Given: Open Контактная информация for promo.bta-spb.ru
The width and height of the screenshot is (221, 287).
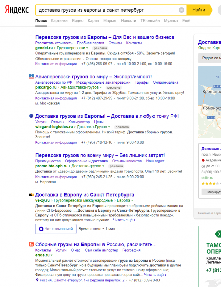Looking at the screenshot, I should coord(56,177).
